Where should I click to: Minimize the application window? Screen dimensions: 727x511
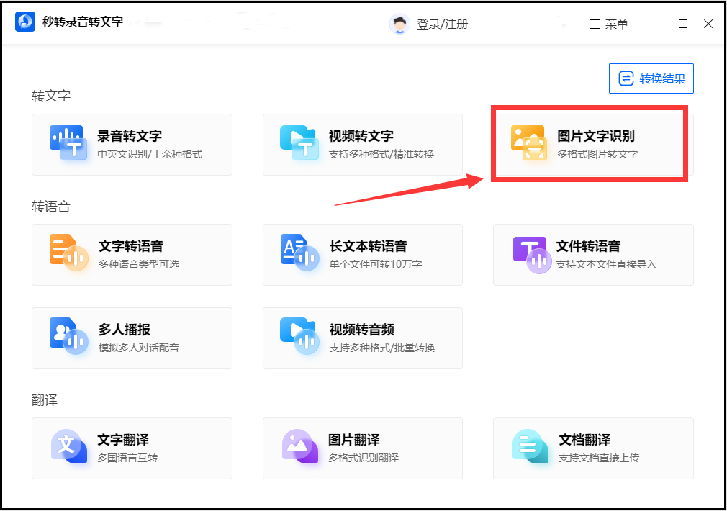659,24
